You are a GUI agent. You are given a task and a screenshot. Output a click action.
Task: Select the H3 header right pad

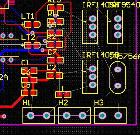(118, 115)
